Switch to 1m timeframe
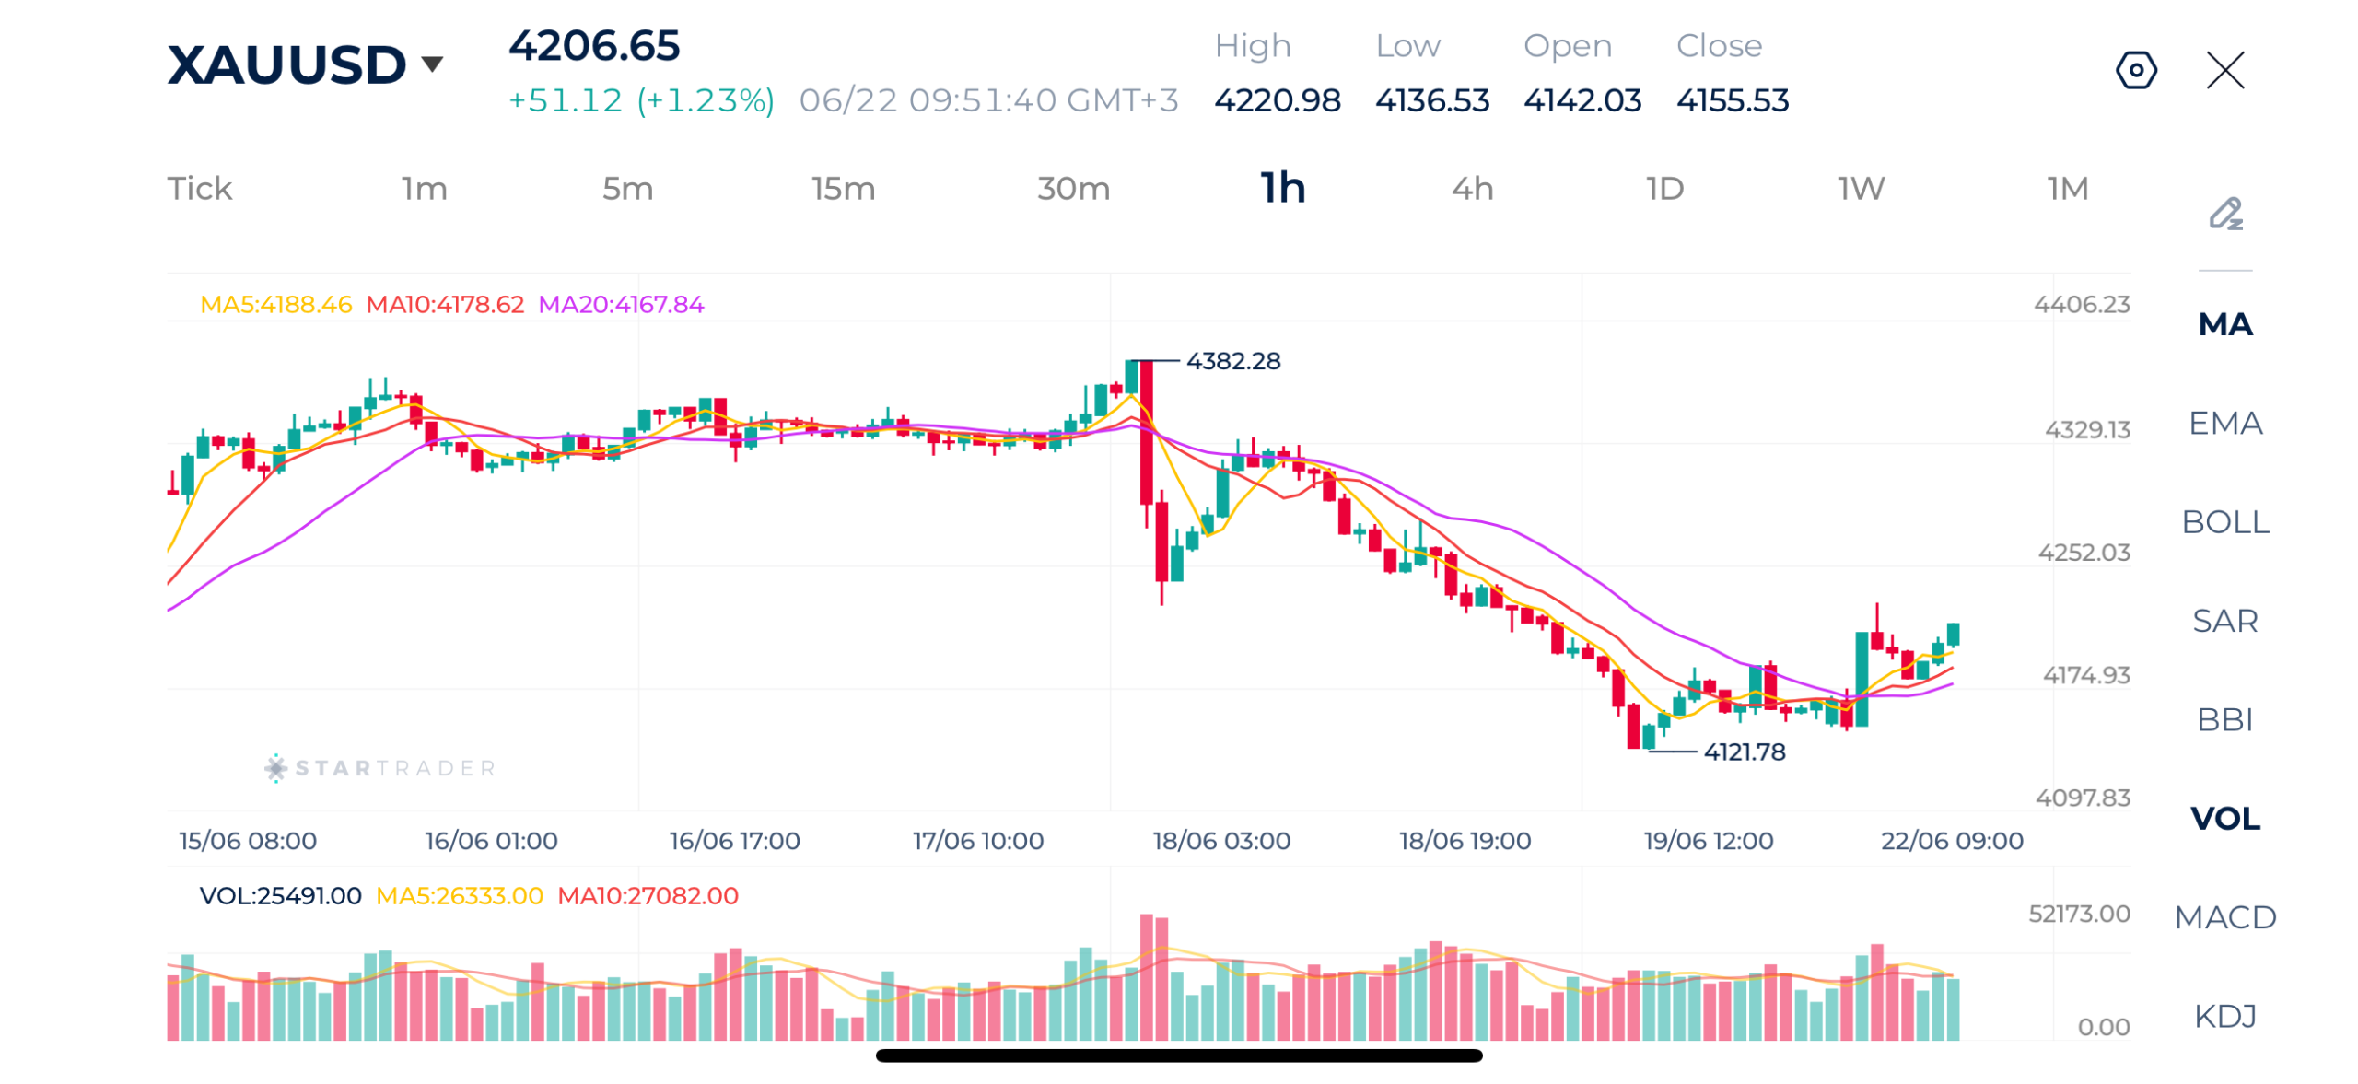Screen dimensions: 2358x1084 423,188
